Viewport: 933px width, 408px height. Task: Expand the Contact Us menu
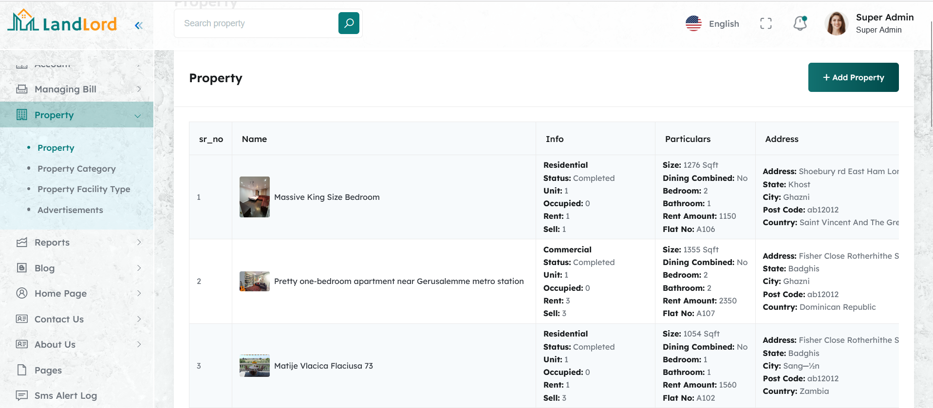click(139, 319)
